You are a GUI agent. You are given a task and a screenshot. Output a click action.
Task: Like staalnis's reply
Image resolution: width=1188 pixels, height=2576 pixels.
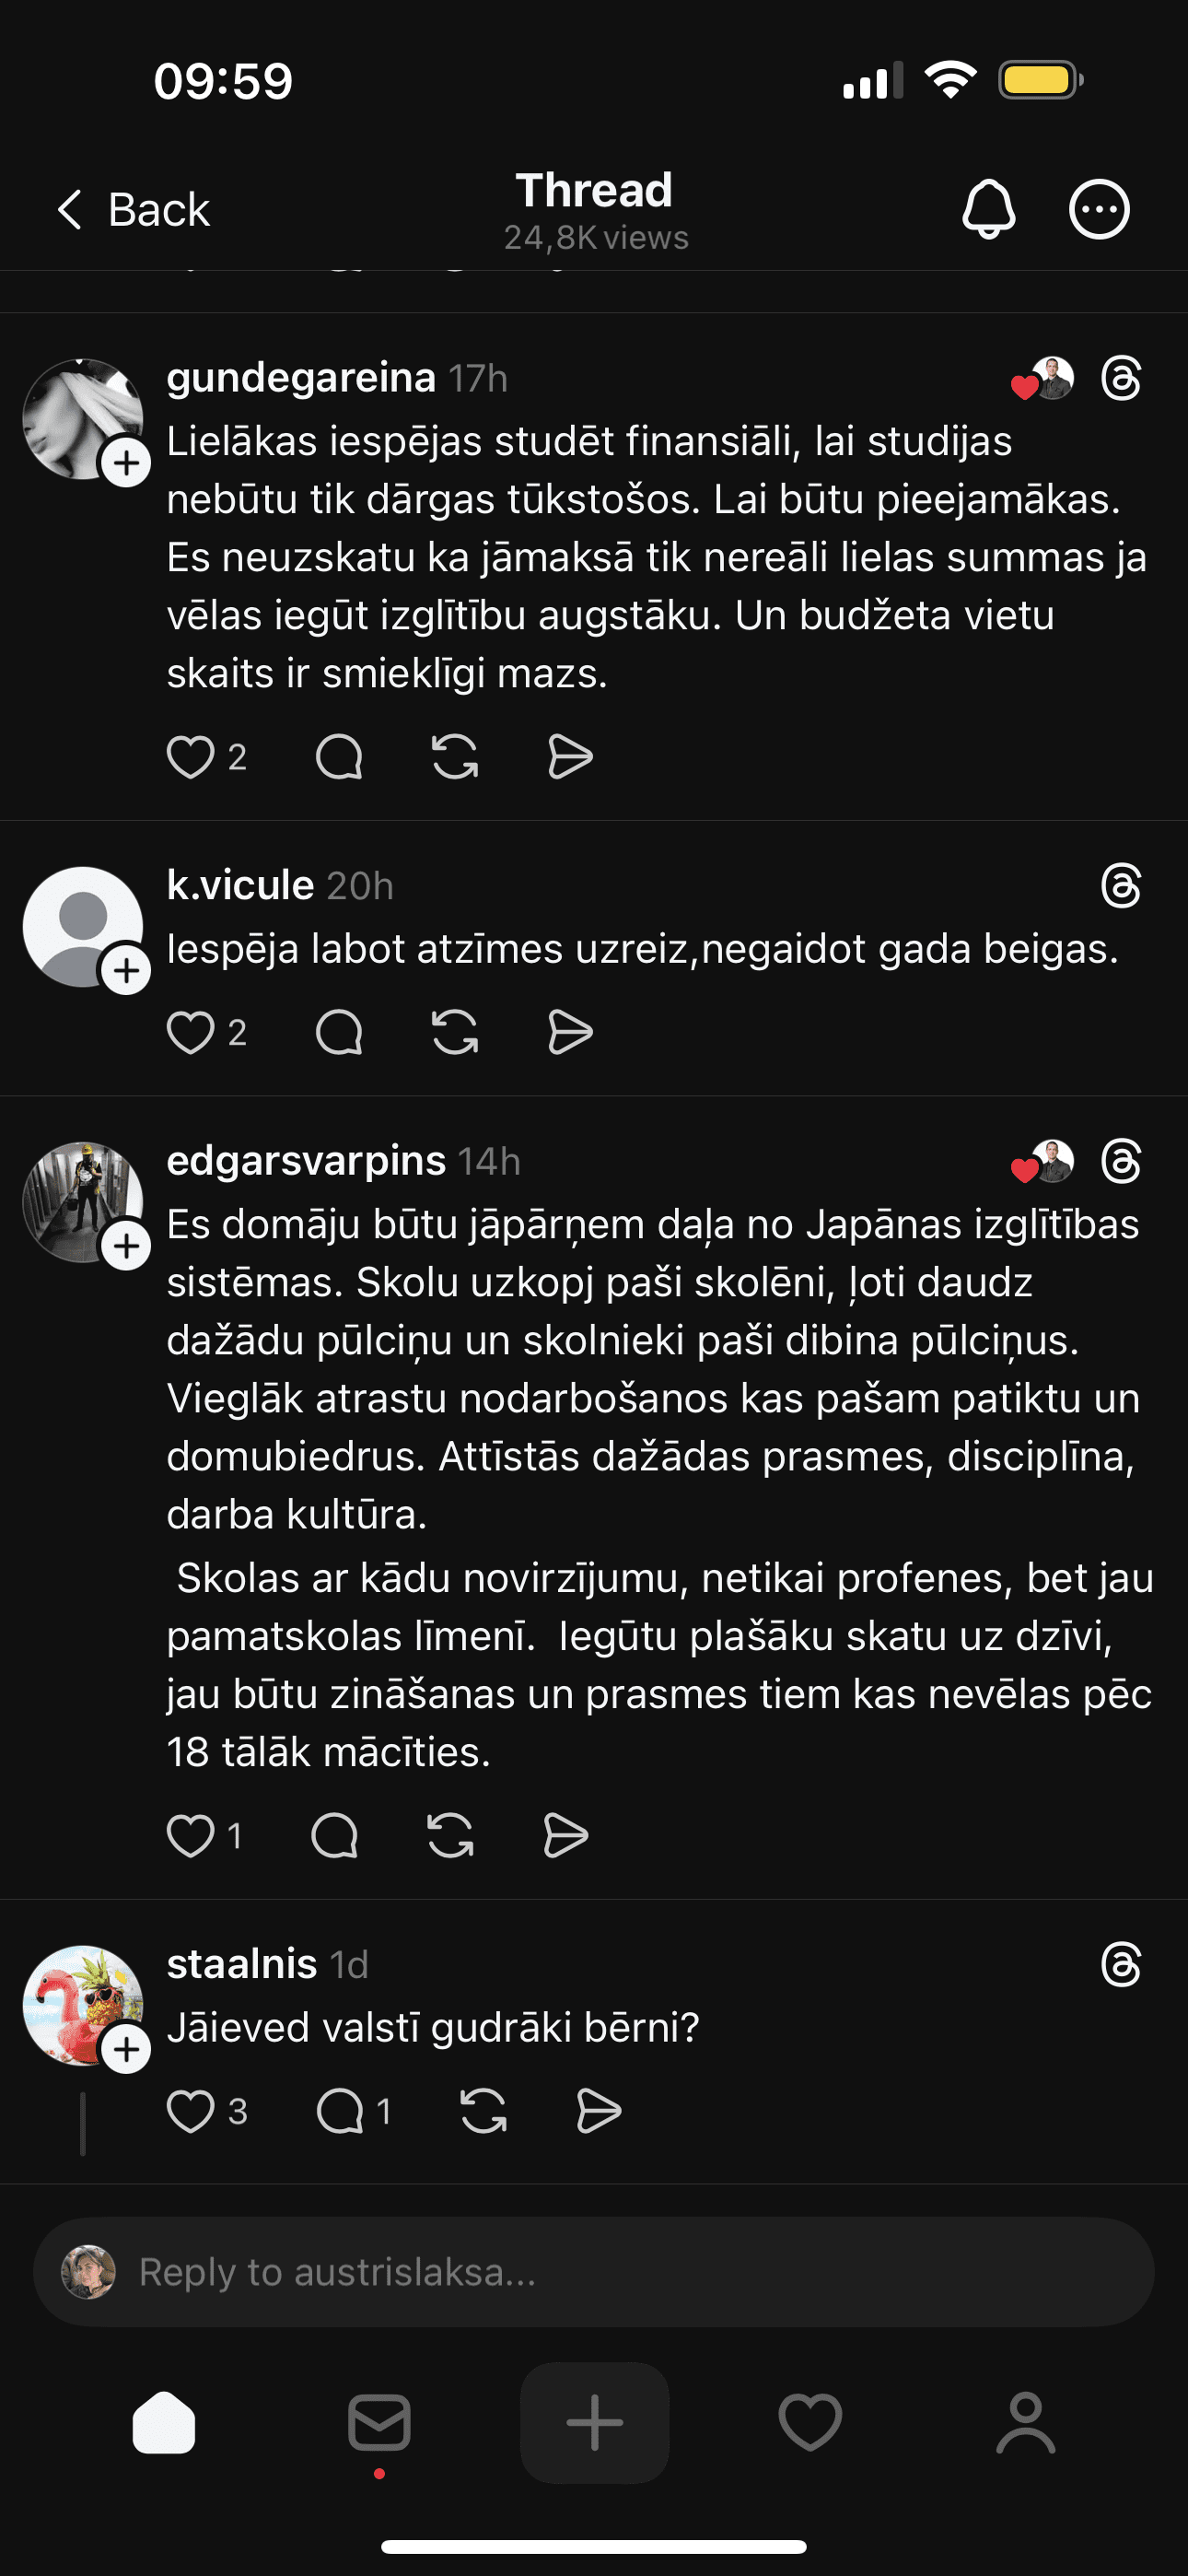click(x=190, y=2111)
